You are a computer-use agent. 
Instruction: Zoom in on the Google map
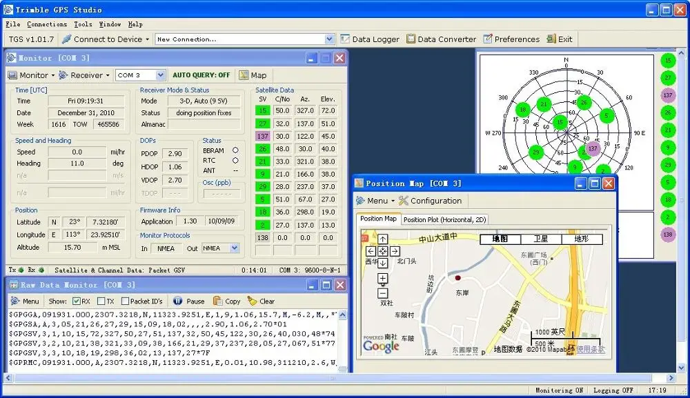[383, 279]
